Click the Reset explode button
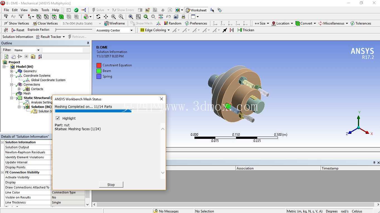This screenshot has height=213, width=380. point(18,30)
